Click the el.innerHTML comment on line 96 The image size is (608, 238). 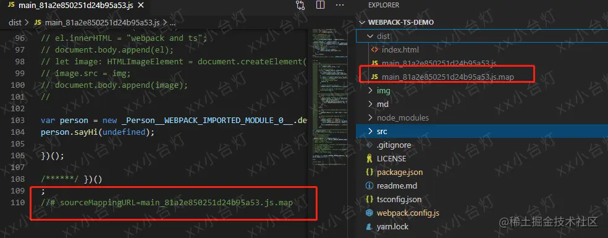point(124,38)
